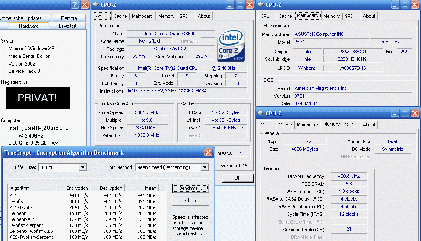Minimize the CPU-Z Memory window

(x=395, y=113)
